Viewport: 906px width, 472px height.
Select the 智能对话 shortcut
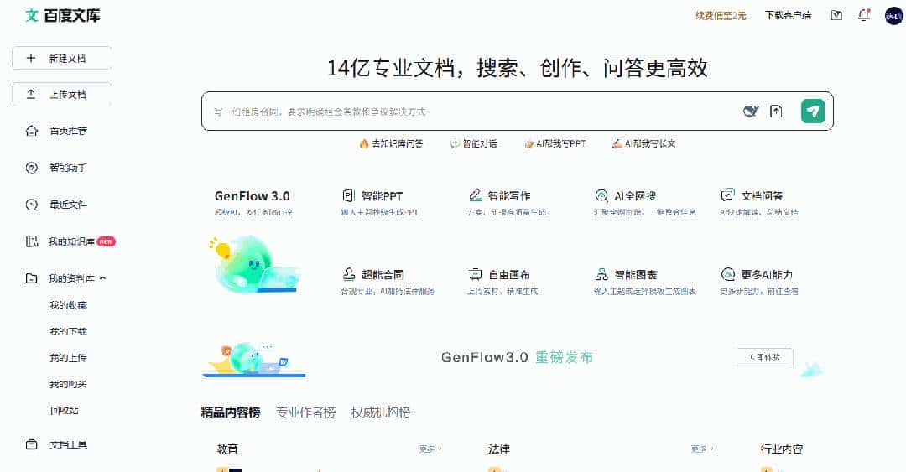[x=473, y=143]
